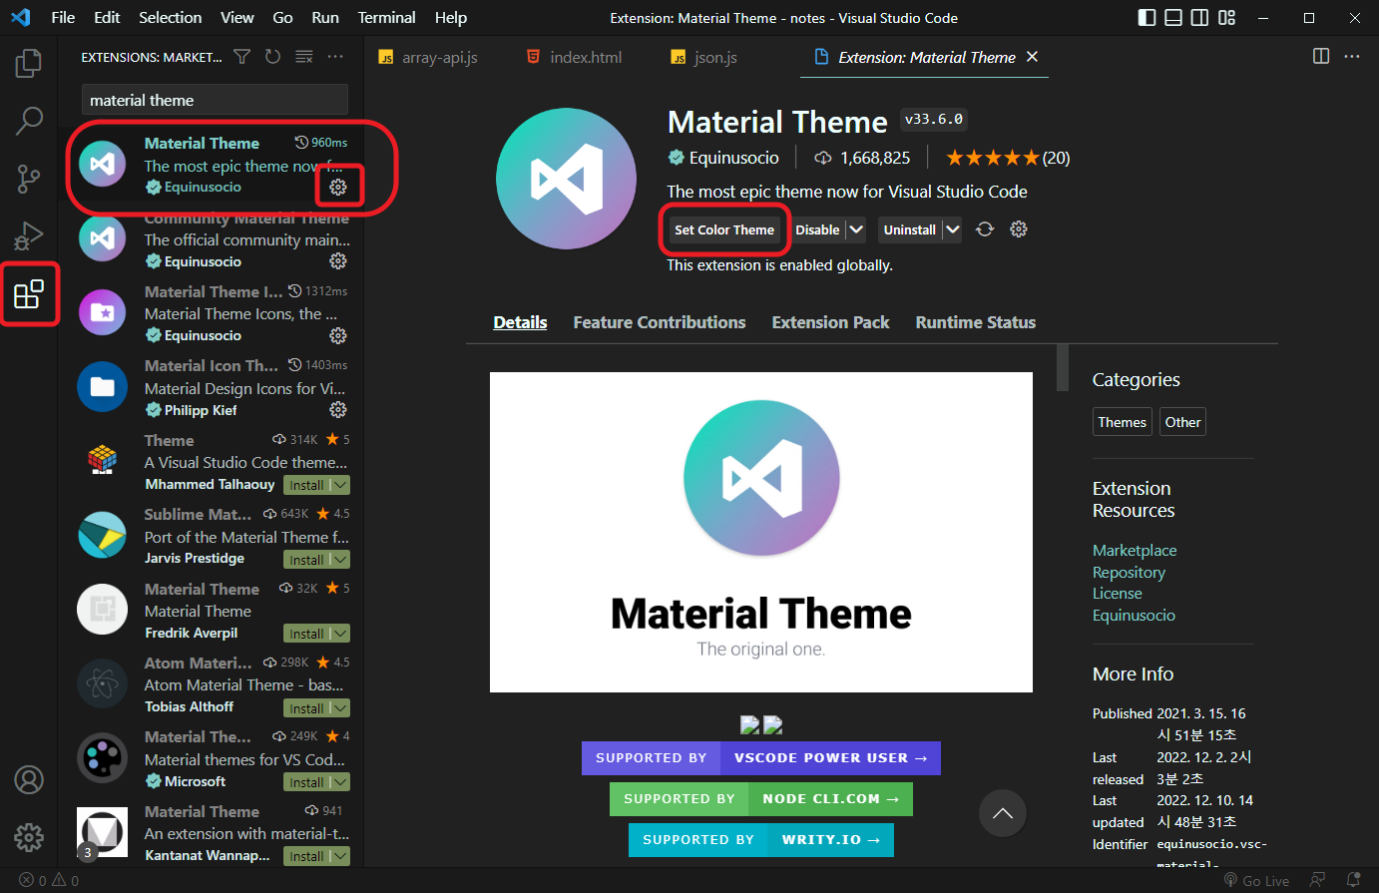Open editor more actions ellipsis
1379x893 pixels.
tap(1352, 57)
